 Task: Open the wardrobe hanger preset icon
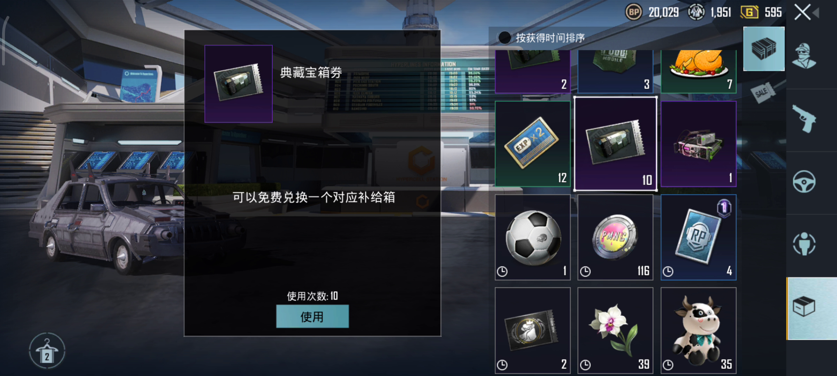click(x=47, y=351)
